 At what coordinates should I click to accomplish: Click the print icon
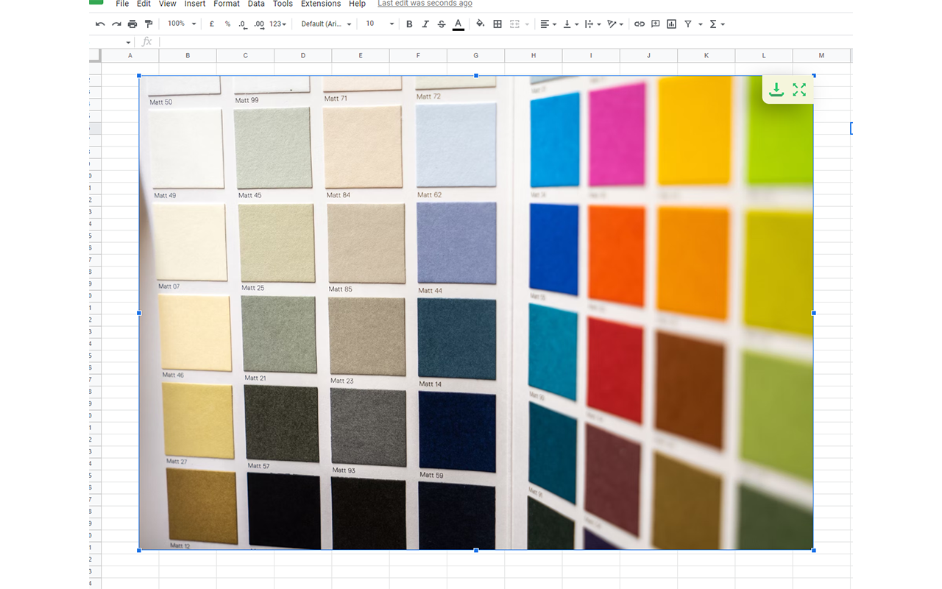(x=132, y=24)
